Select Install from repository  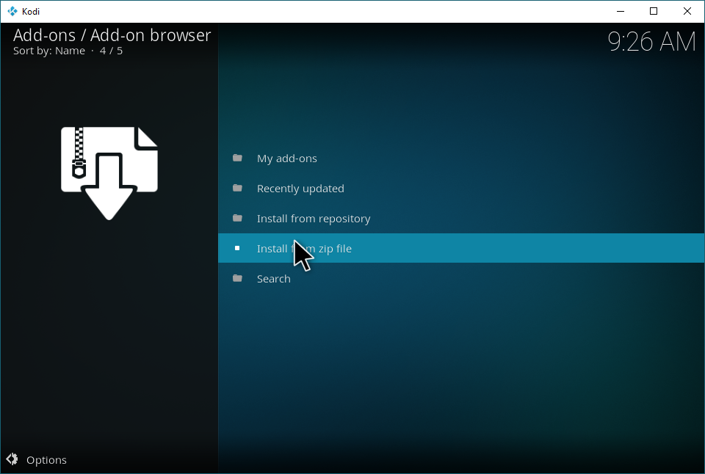pyautogui.click(x=314, y=219)
